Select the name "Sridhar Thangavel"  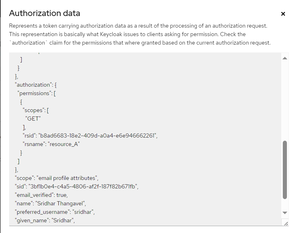60,203
